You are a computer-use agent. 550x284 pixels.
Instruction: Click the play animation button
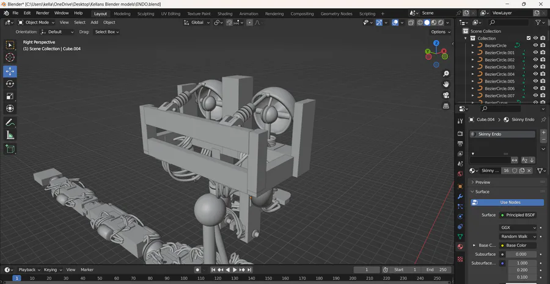click(x=235, y=269)
